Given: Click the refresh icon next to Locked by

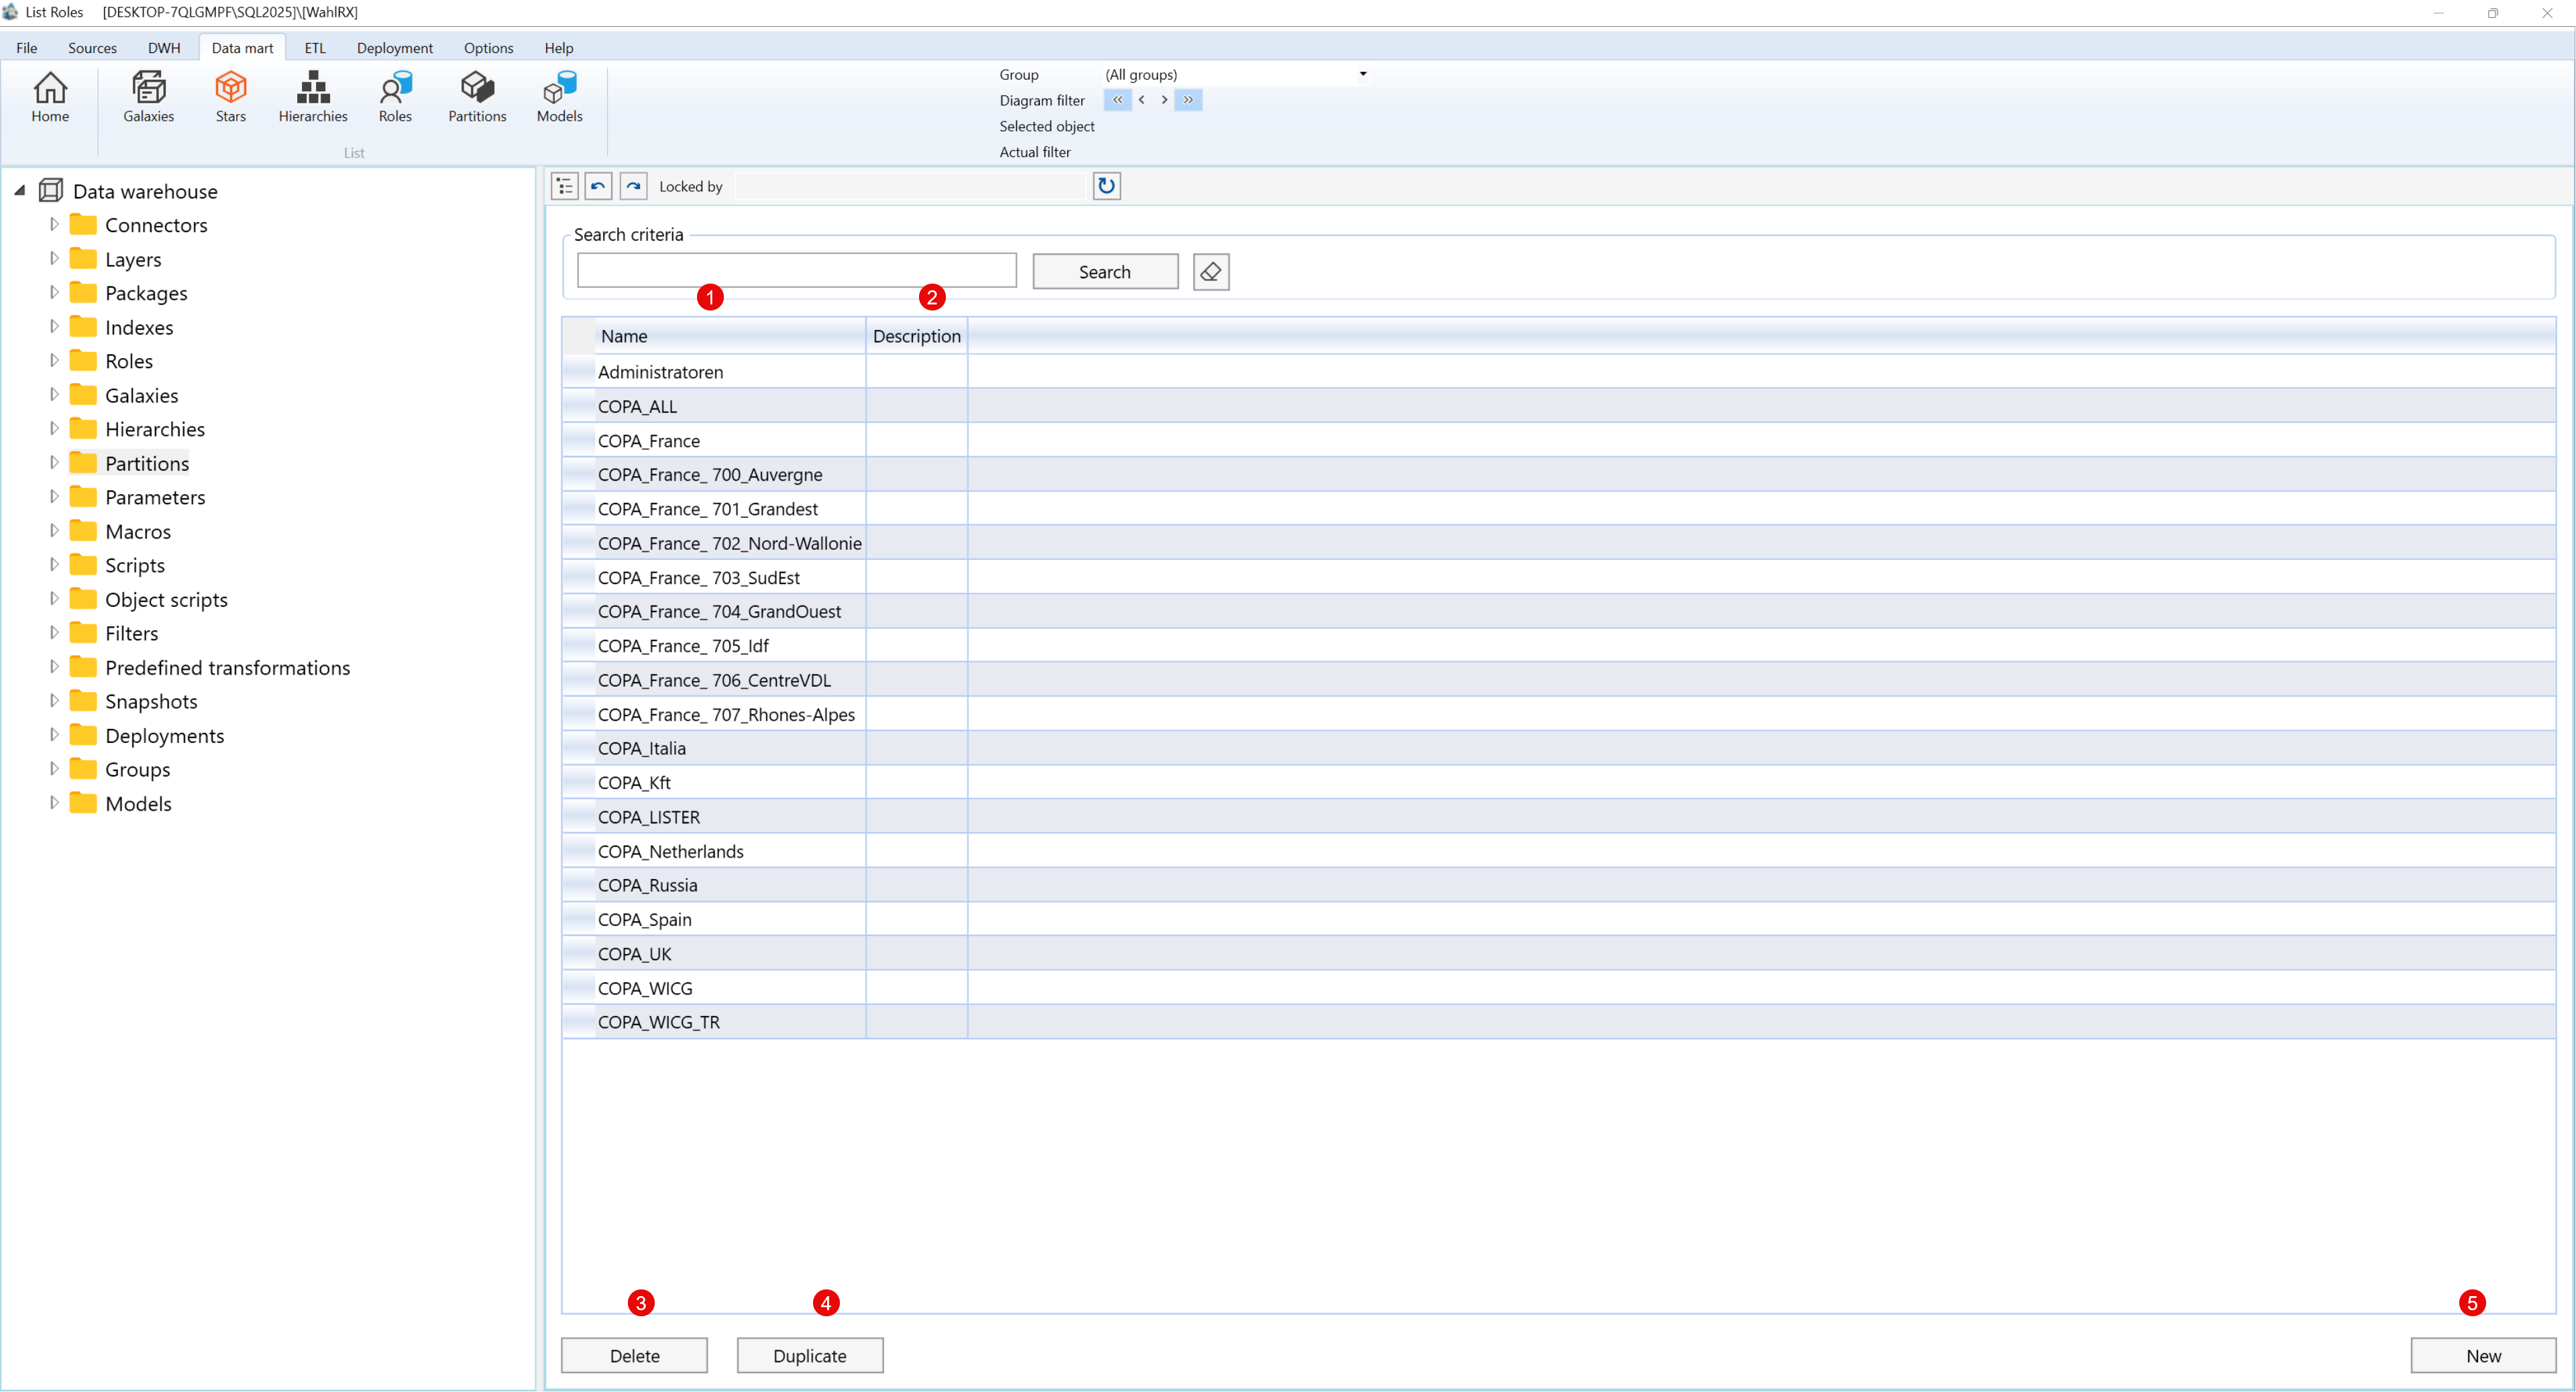Looking at the screenshot, I should (x=1106, y=186).
